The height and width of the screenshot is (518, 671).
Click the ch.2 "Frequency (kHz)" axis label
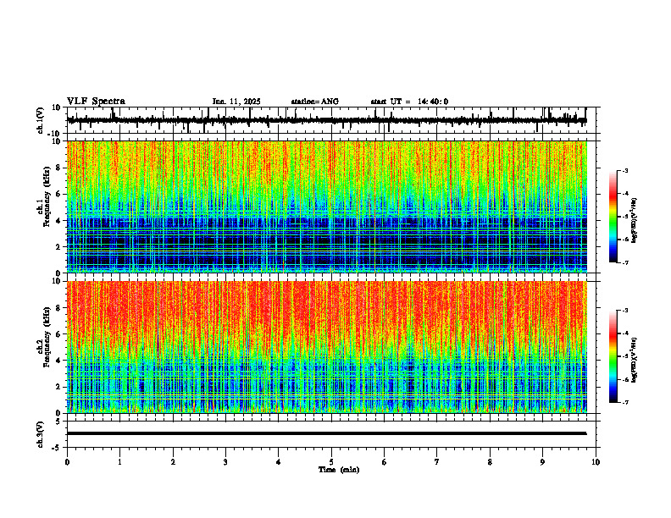pos(47,337)
